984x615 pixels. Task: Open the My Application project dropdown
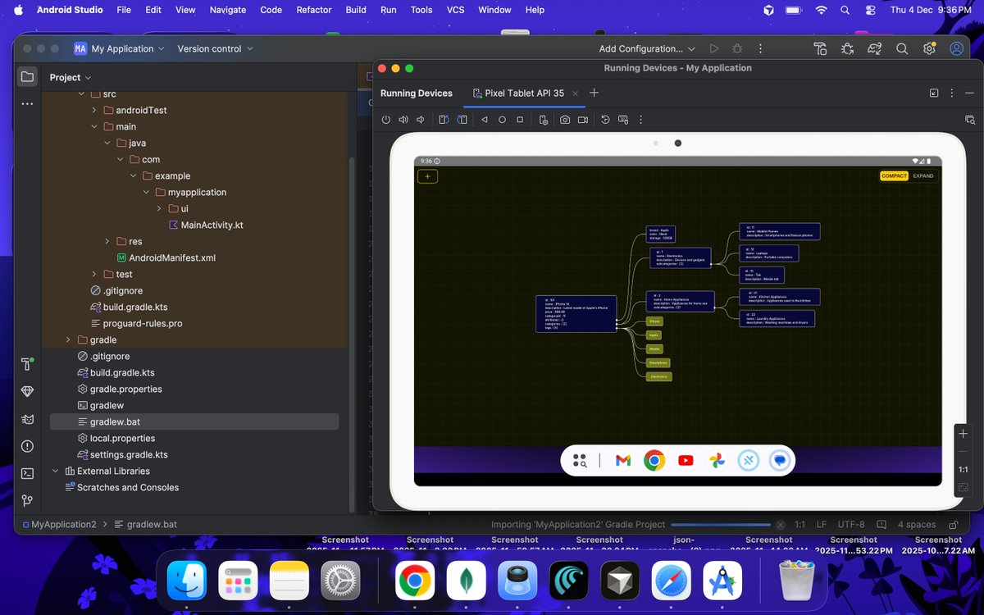click(120, 48)
